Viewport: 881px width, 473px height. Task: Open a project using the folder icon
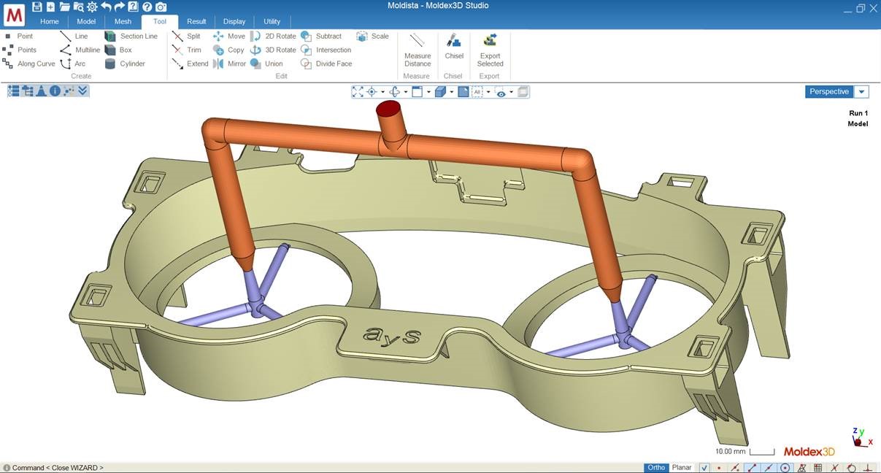64,7
